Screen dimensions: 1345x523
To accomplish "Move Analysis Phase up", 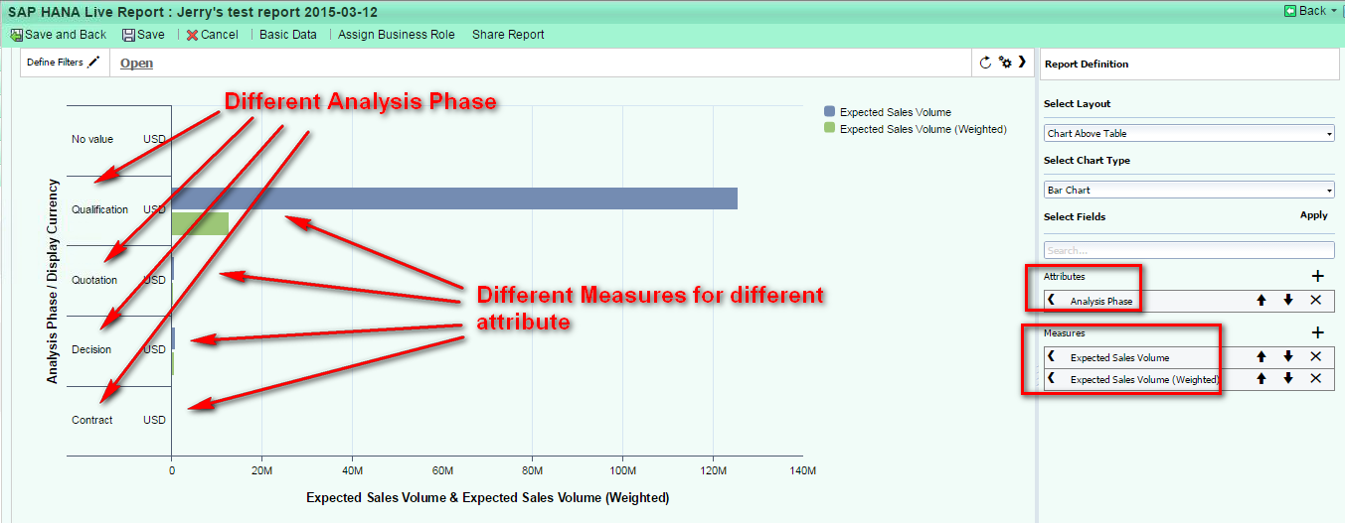I will coord(1261,300).
